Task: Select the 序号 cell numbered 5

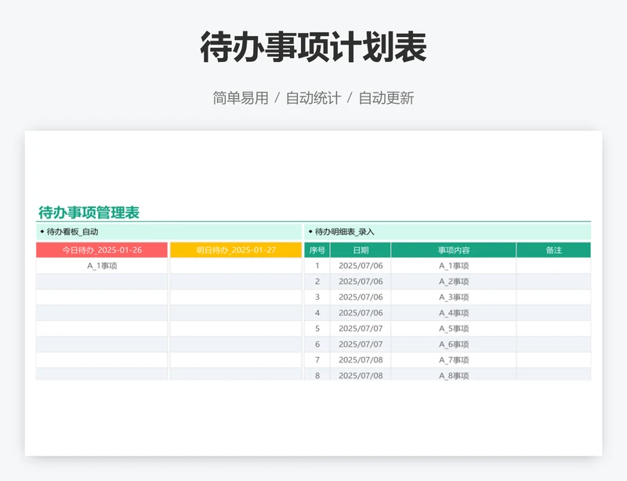Action: pyautogui.click(x=317, y=329)
